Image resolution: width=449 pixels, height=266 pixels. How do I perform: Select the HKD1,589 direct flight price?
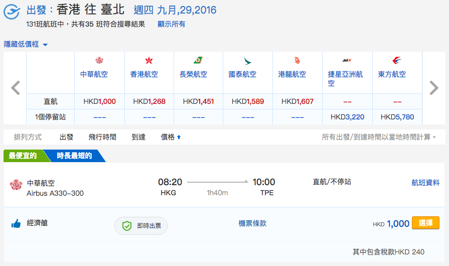coord(248,101)
